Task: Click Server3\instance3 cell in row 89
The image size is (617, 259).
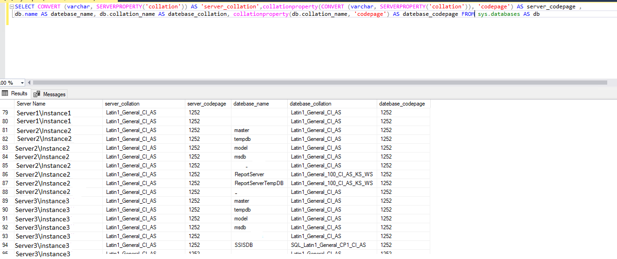Action: [x=59, y=201]
